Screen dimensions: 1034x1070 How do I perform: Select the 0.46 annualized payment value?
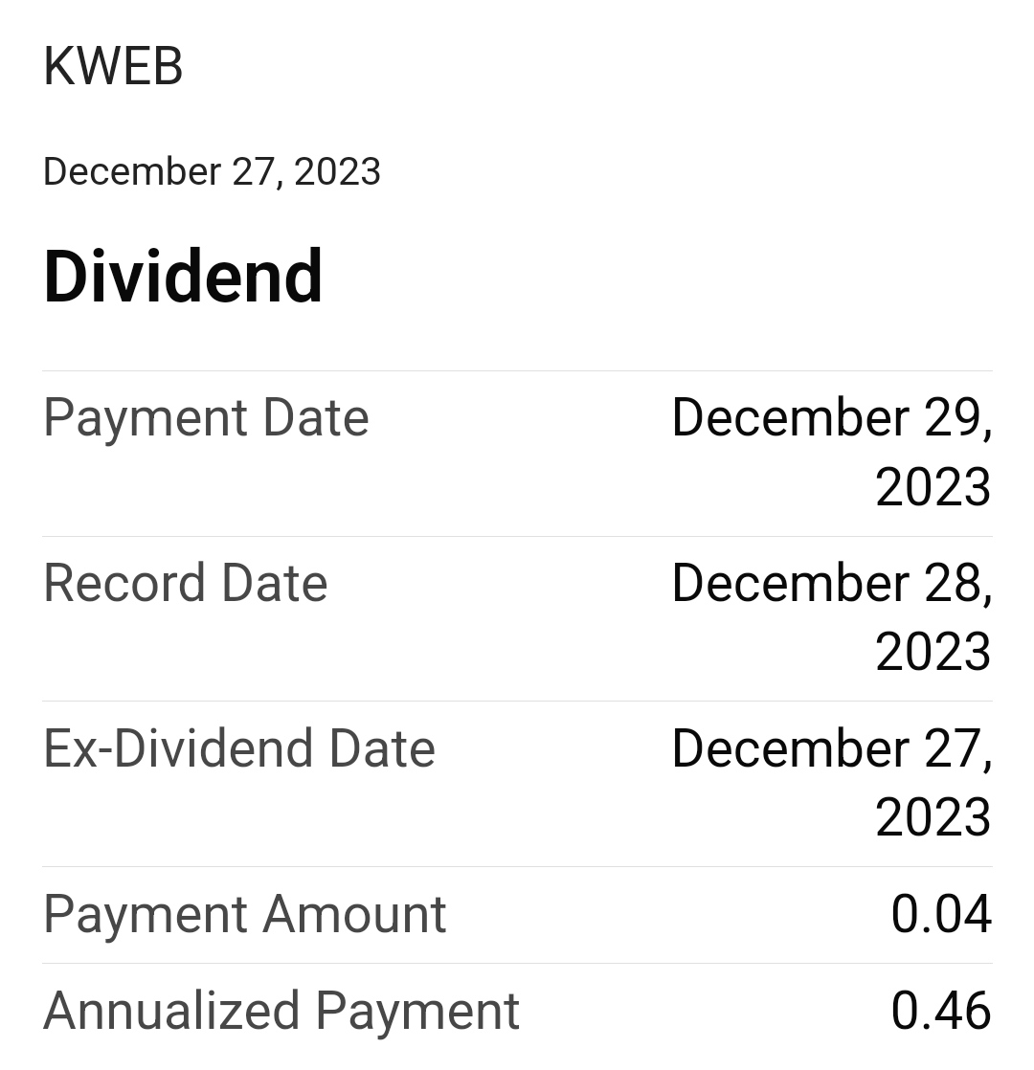click(940, 1011)
